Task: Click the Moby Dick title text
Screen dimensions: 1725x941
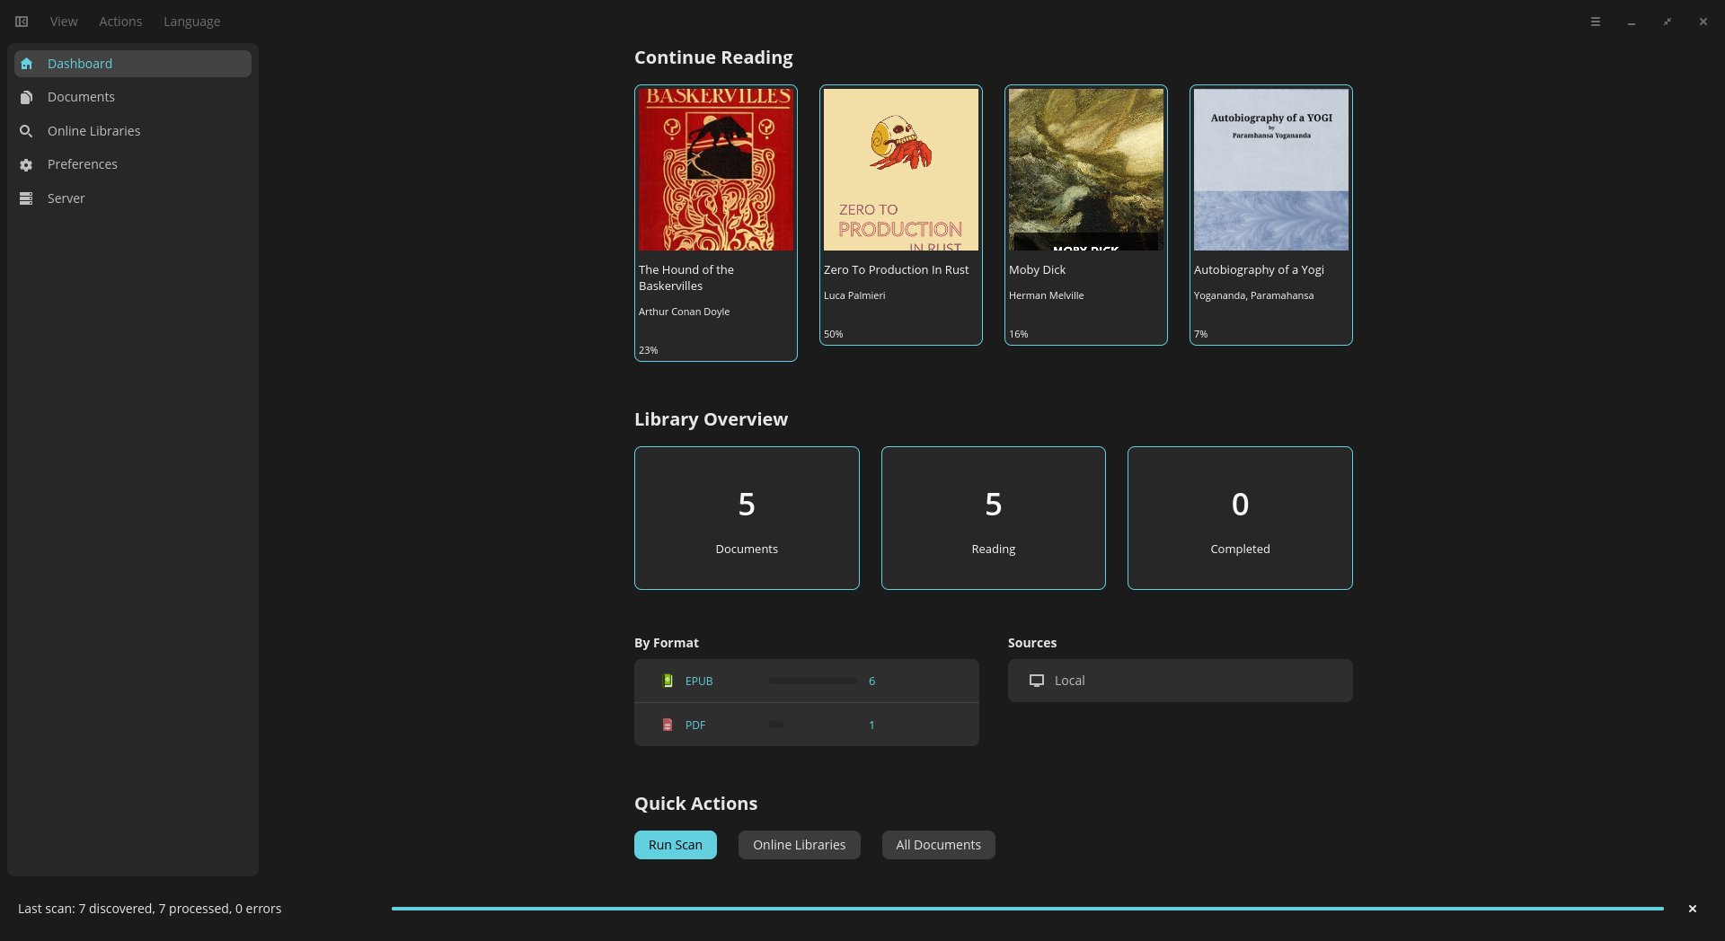Action: click(1037, 269)
